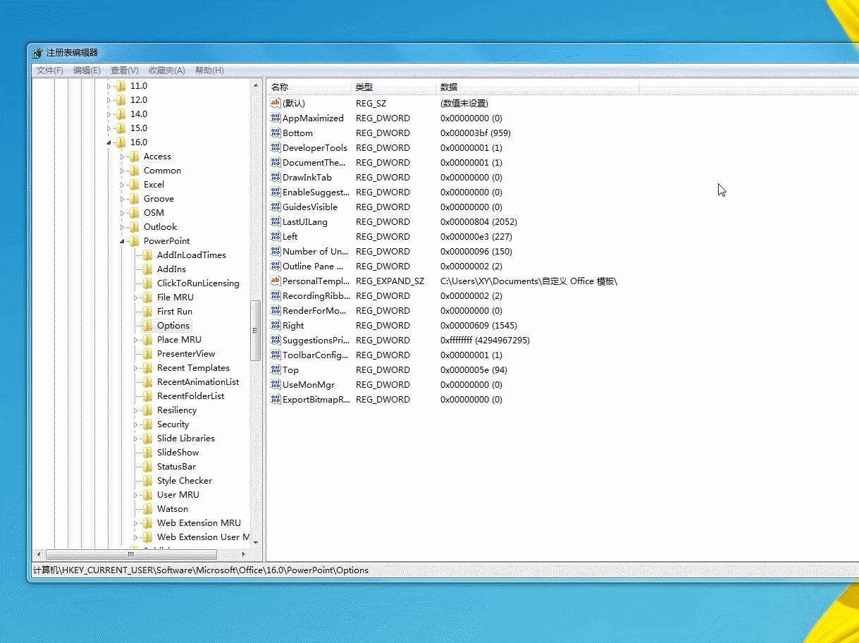
Task: Click the Top value's DWORD icon
Action: point(276,369)
